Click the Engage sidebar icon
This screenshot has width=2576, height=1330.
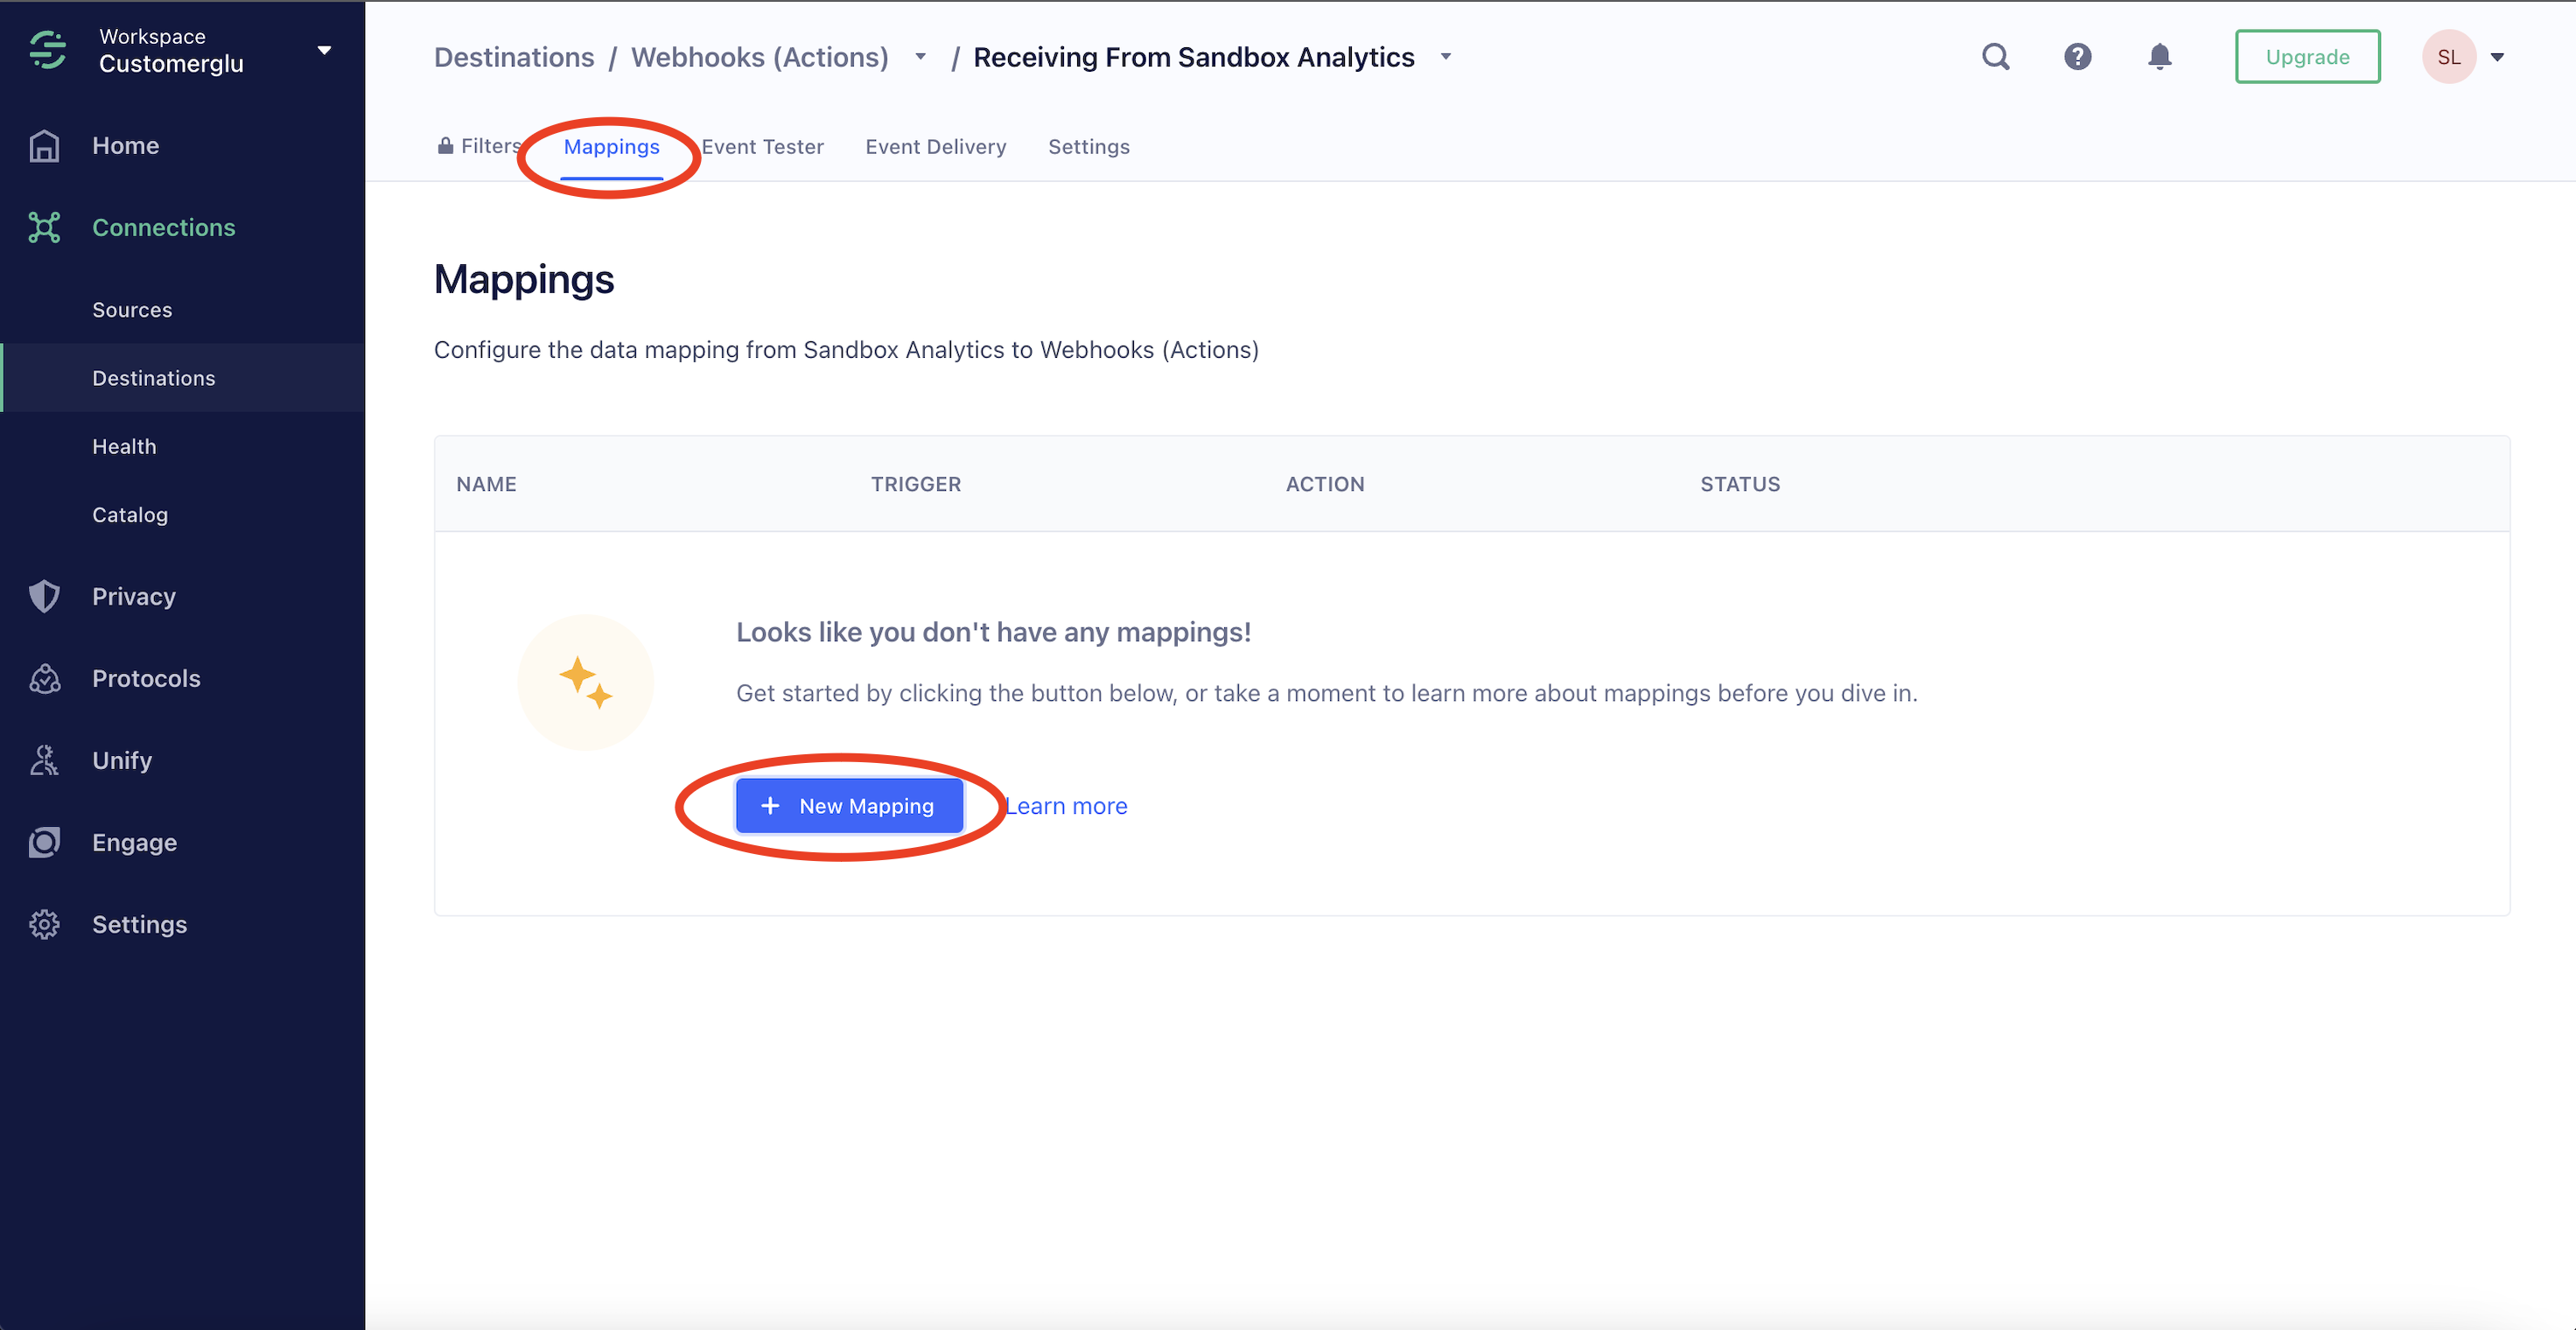tap(44, 842)
